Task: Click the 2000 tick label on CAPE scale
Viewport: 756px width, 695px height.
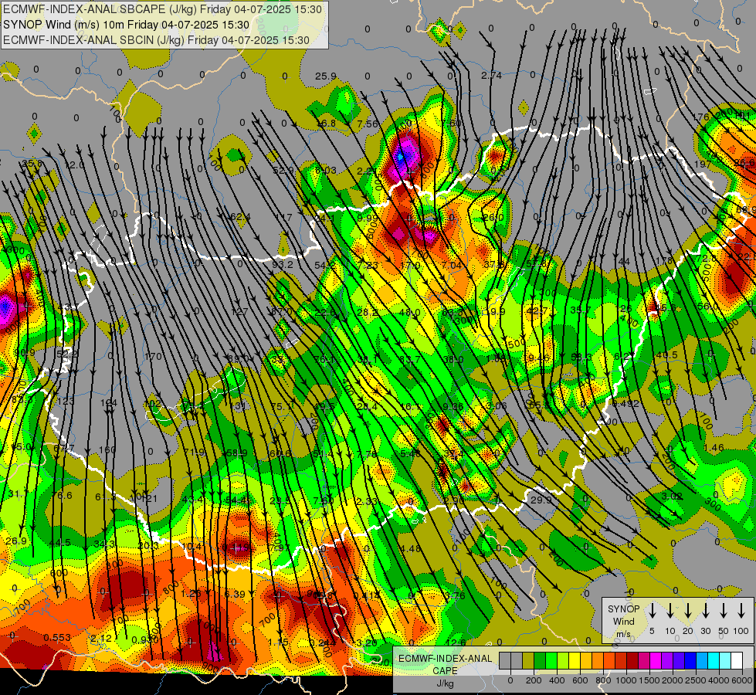Action: pos(673,680)
